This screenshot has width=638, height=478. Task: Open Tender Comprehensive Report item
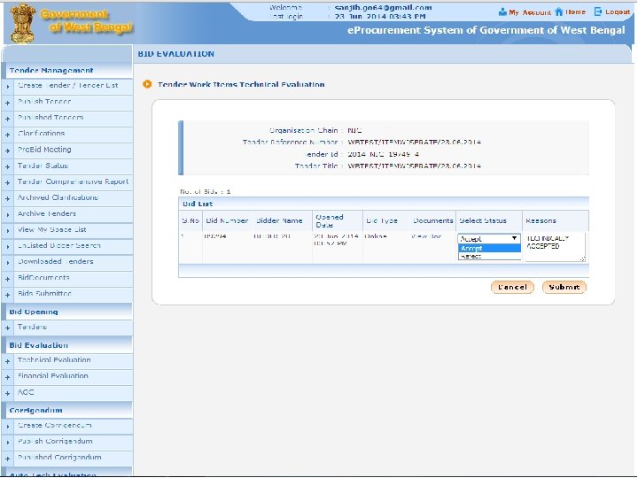[73, 181]
